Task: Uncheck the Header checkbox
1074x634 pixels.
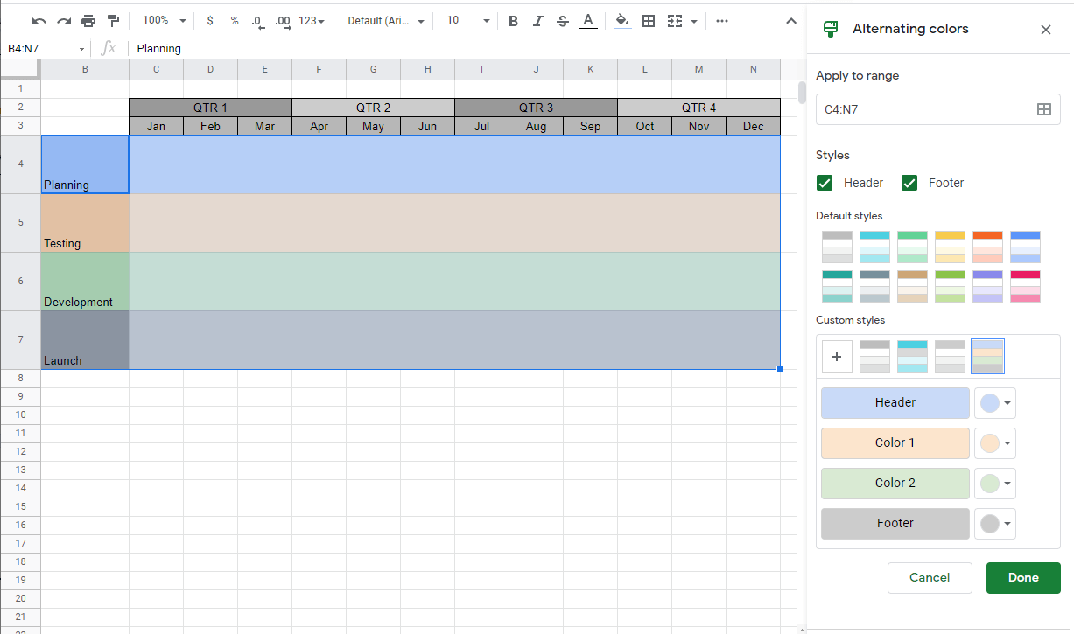Action: click(824, 183)
